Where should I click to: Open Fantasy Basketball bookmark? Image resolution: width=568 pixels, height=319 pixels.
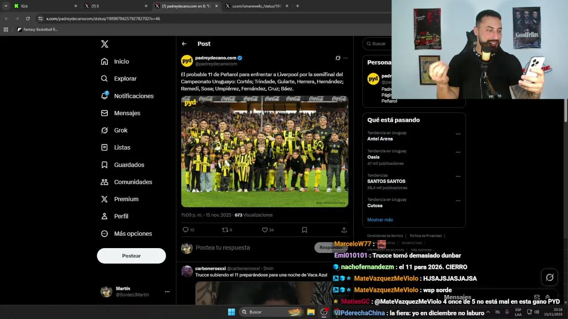coord(38,30)
